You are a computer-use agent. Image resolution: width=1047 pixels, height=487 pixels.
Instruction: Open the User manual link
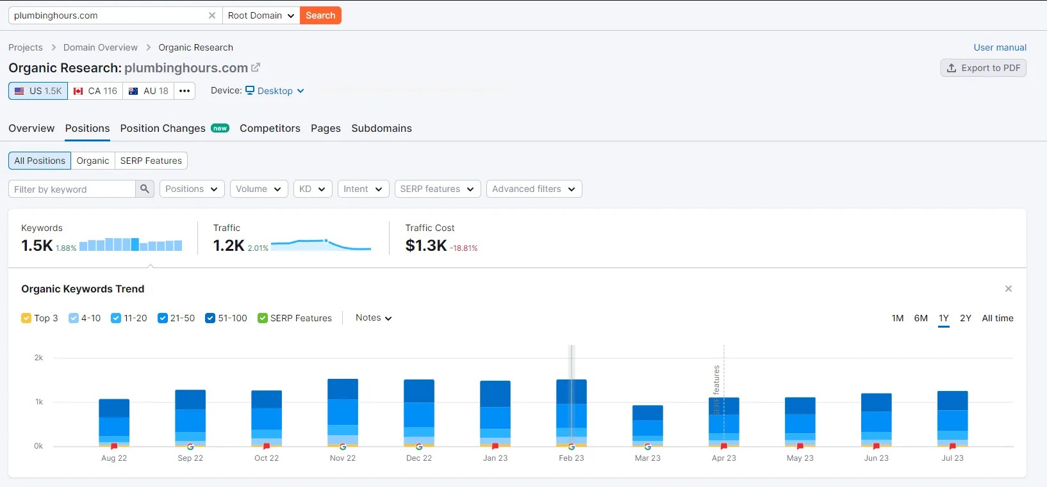(x=1000, y=47)
